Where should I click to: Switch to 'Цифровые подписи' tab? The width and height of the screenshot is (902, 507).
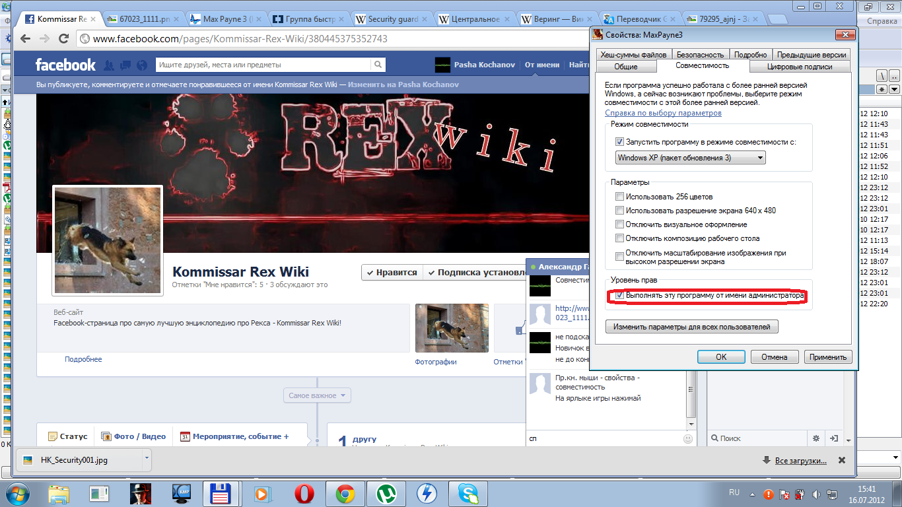coord(800,67)
